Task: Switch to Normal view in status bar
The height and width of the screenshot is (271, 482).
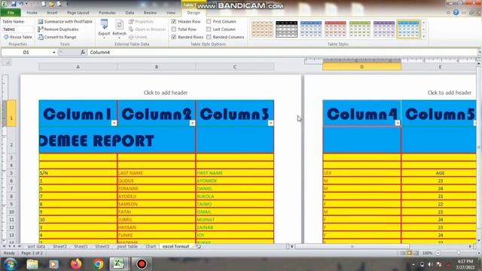Action: point(403,253)
